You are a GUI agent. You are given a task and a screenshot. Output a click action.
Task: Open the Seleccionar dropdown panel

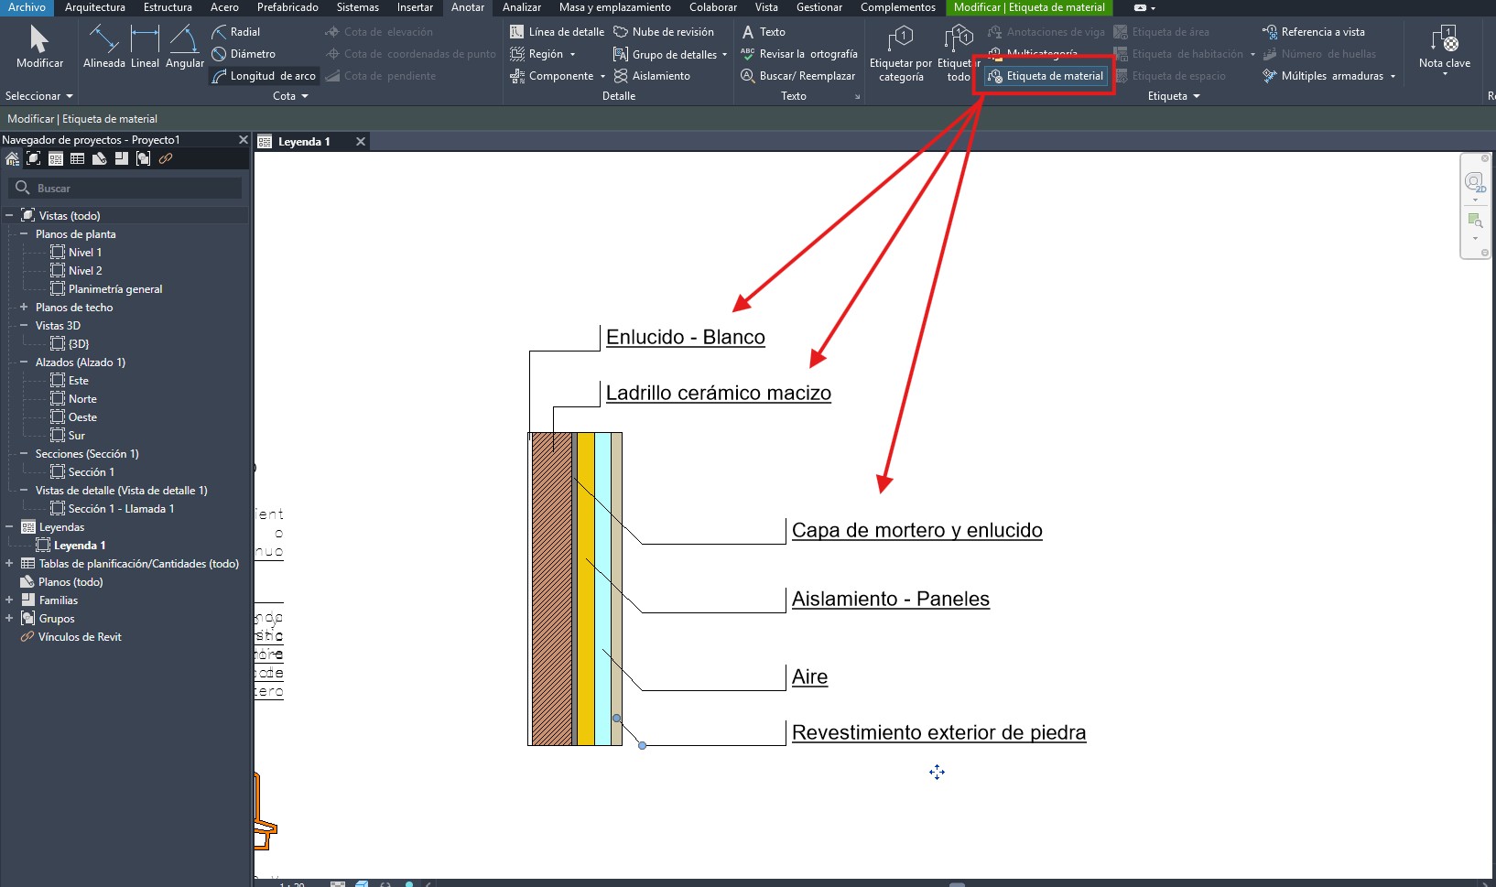[38, 96]
